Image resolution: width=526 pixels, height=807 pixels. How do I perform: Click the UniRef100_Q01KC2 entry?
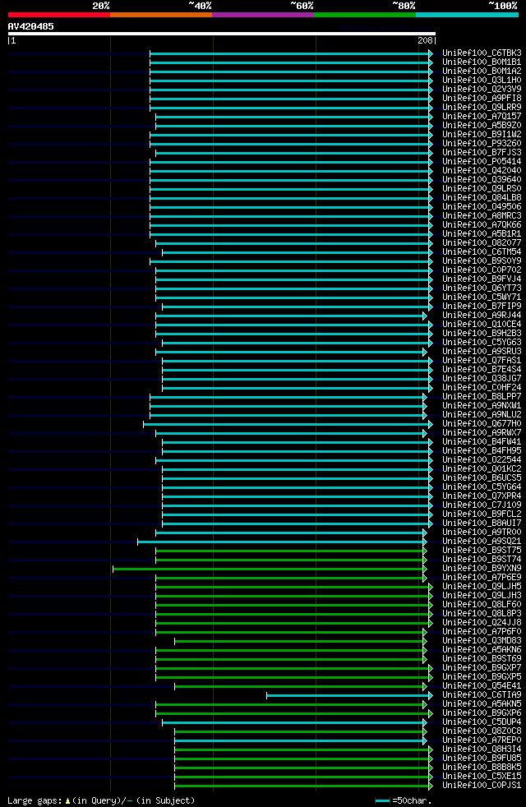coord(482,469)
